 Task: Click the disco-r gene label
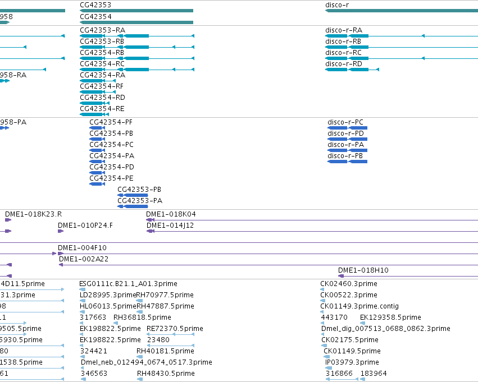337,5
